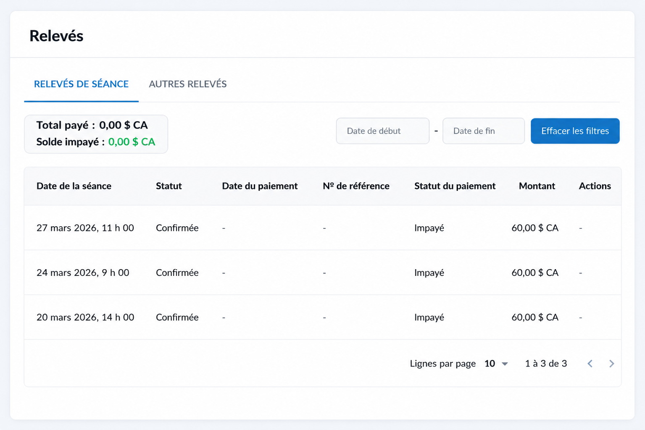Go to the previous page arrow
The height and width of the screenshot is (430, 645).
(590, 364)
